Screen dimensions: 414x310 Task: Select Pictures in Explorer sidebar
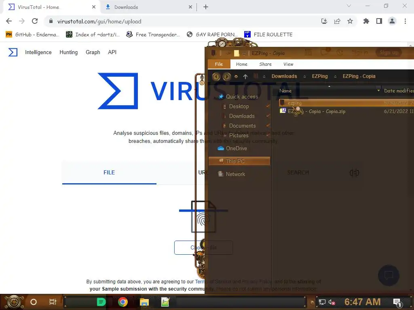click(x=239, y=135)
